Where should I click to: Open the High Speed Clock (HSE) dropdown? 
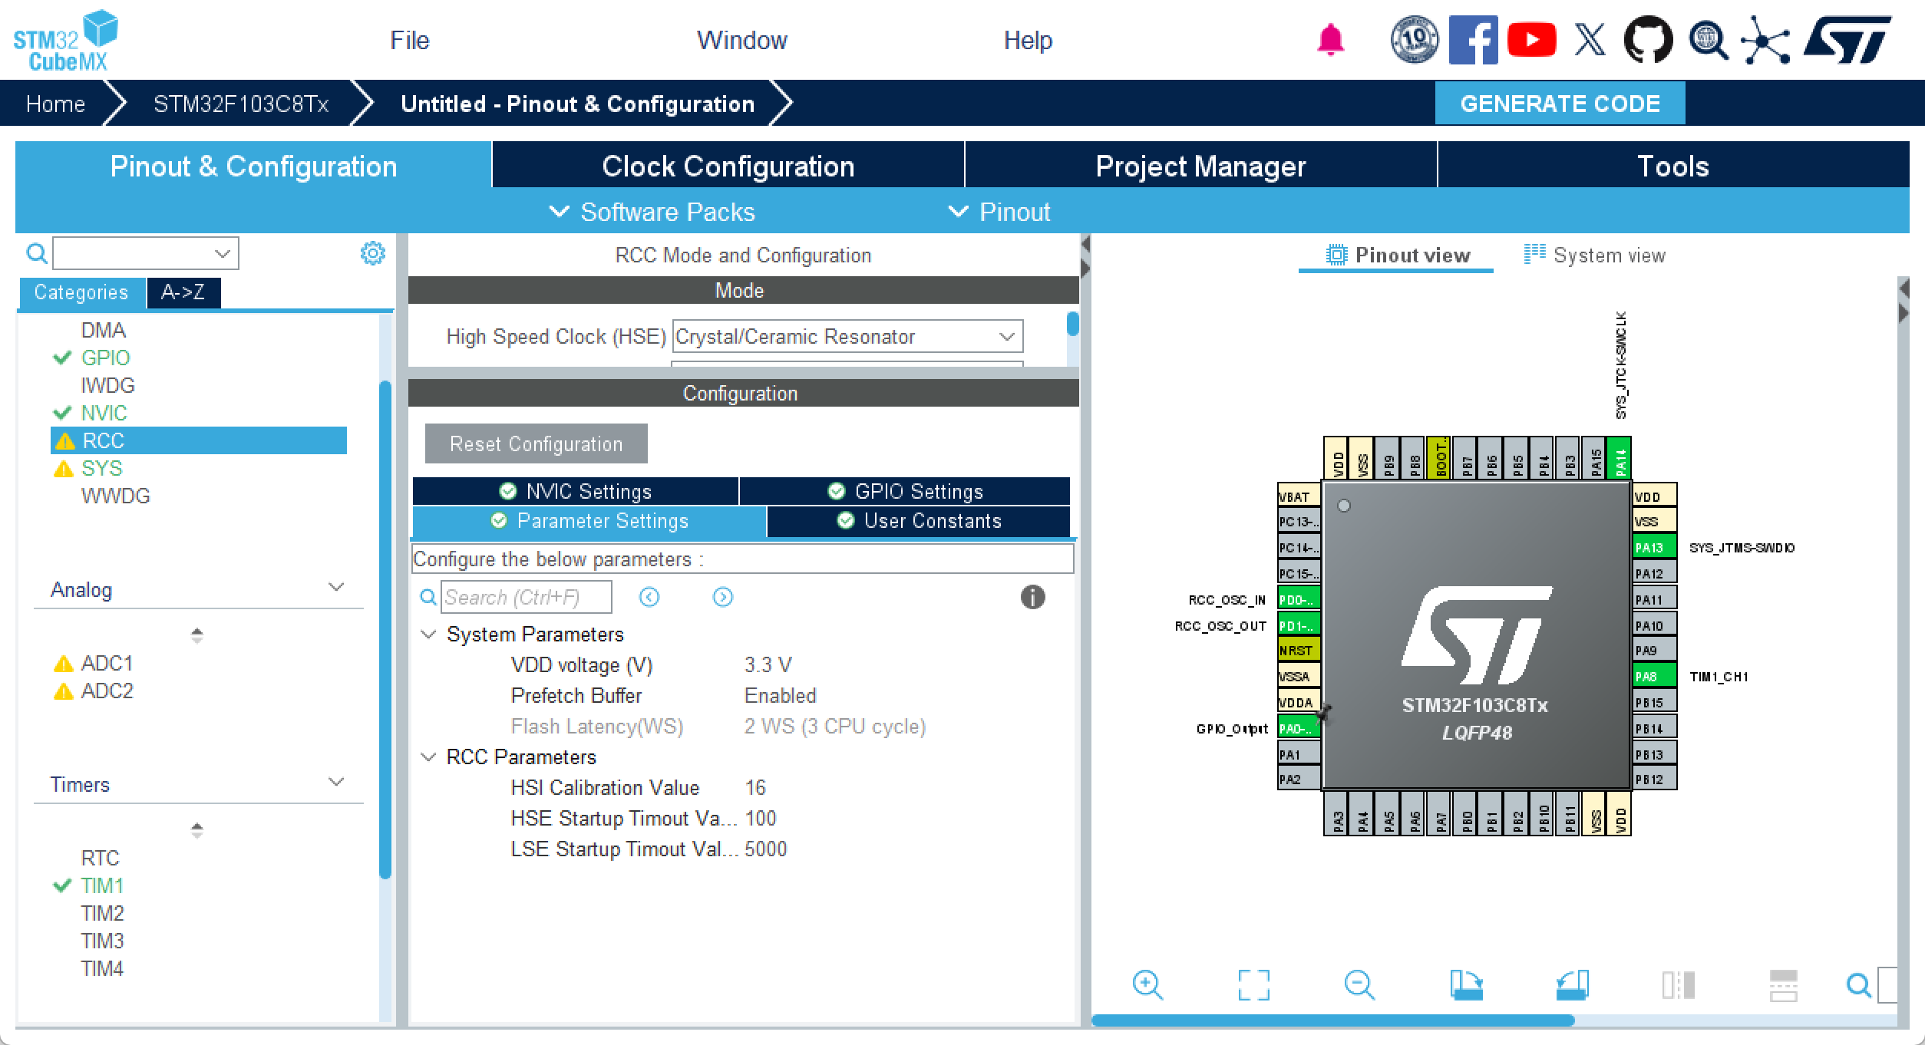tap(847, 336)
